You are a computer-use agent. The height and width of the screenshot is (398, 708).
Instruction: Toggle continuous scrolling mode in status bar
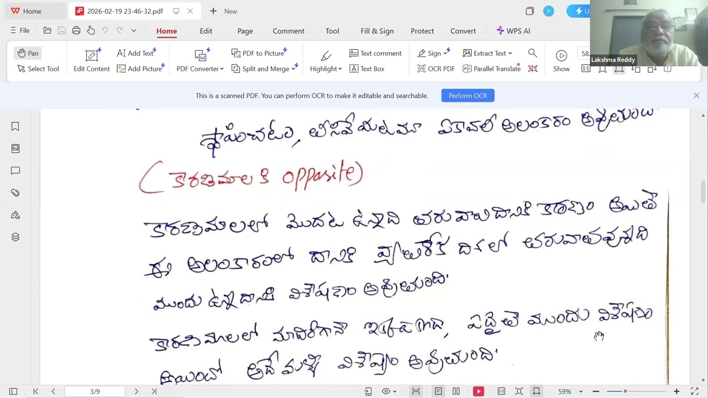[x=416, y=391]
